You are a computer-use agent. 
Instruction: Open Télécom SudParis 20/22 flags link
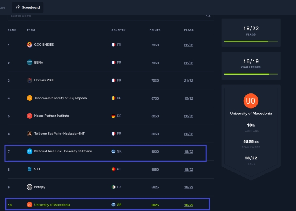(189, 134)
